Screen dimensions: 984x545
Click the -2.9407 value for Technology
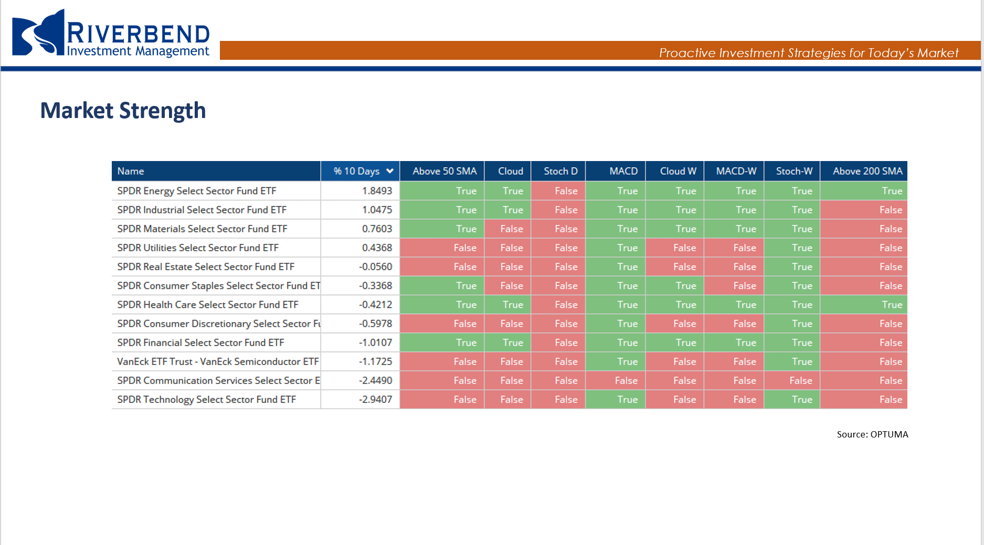tap(376, 399)
